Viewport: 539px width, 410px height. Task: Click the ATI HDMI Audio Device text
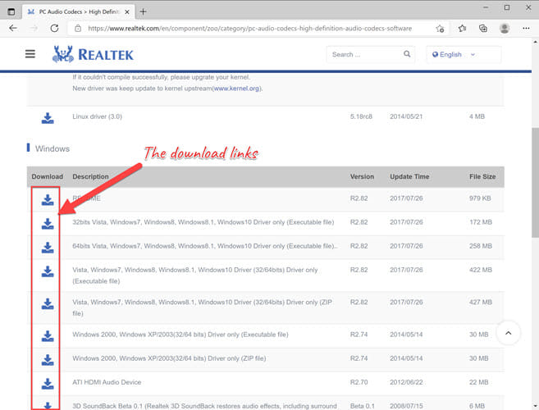[107, 382]
